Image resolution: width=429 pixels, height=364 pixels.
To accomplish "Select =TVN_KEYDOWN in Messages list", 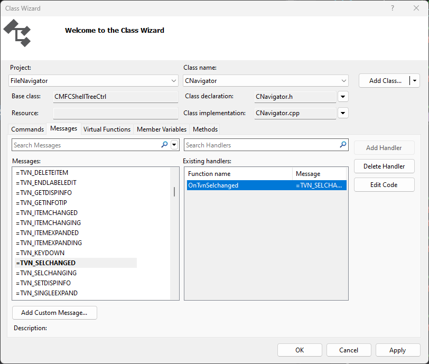I will (40, 253).
